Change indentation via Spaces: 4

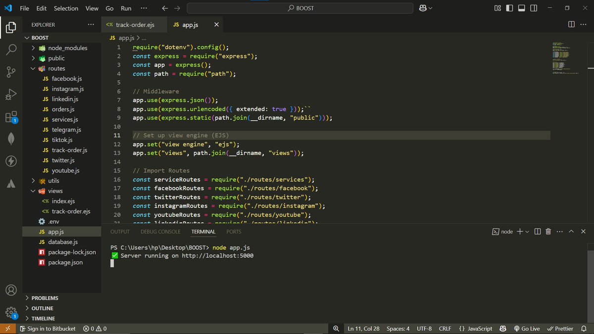(398, 329)
